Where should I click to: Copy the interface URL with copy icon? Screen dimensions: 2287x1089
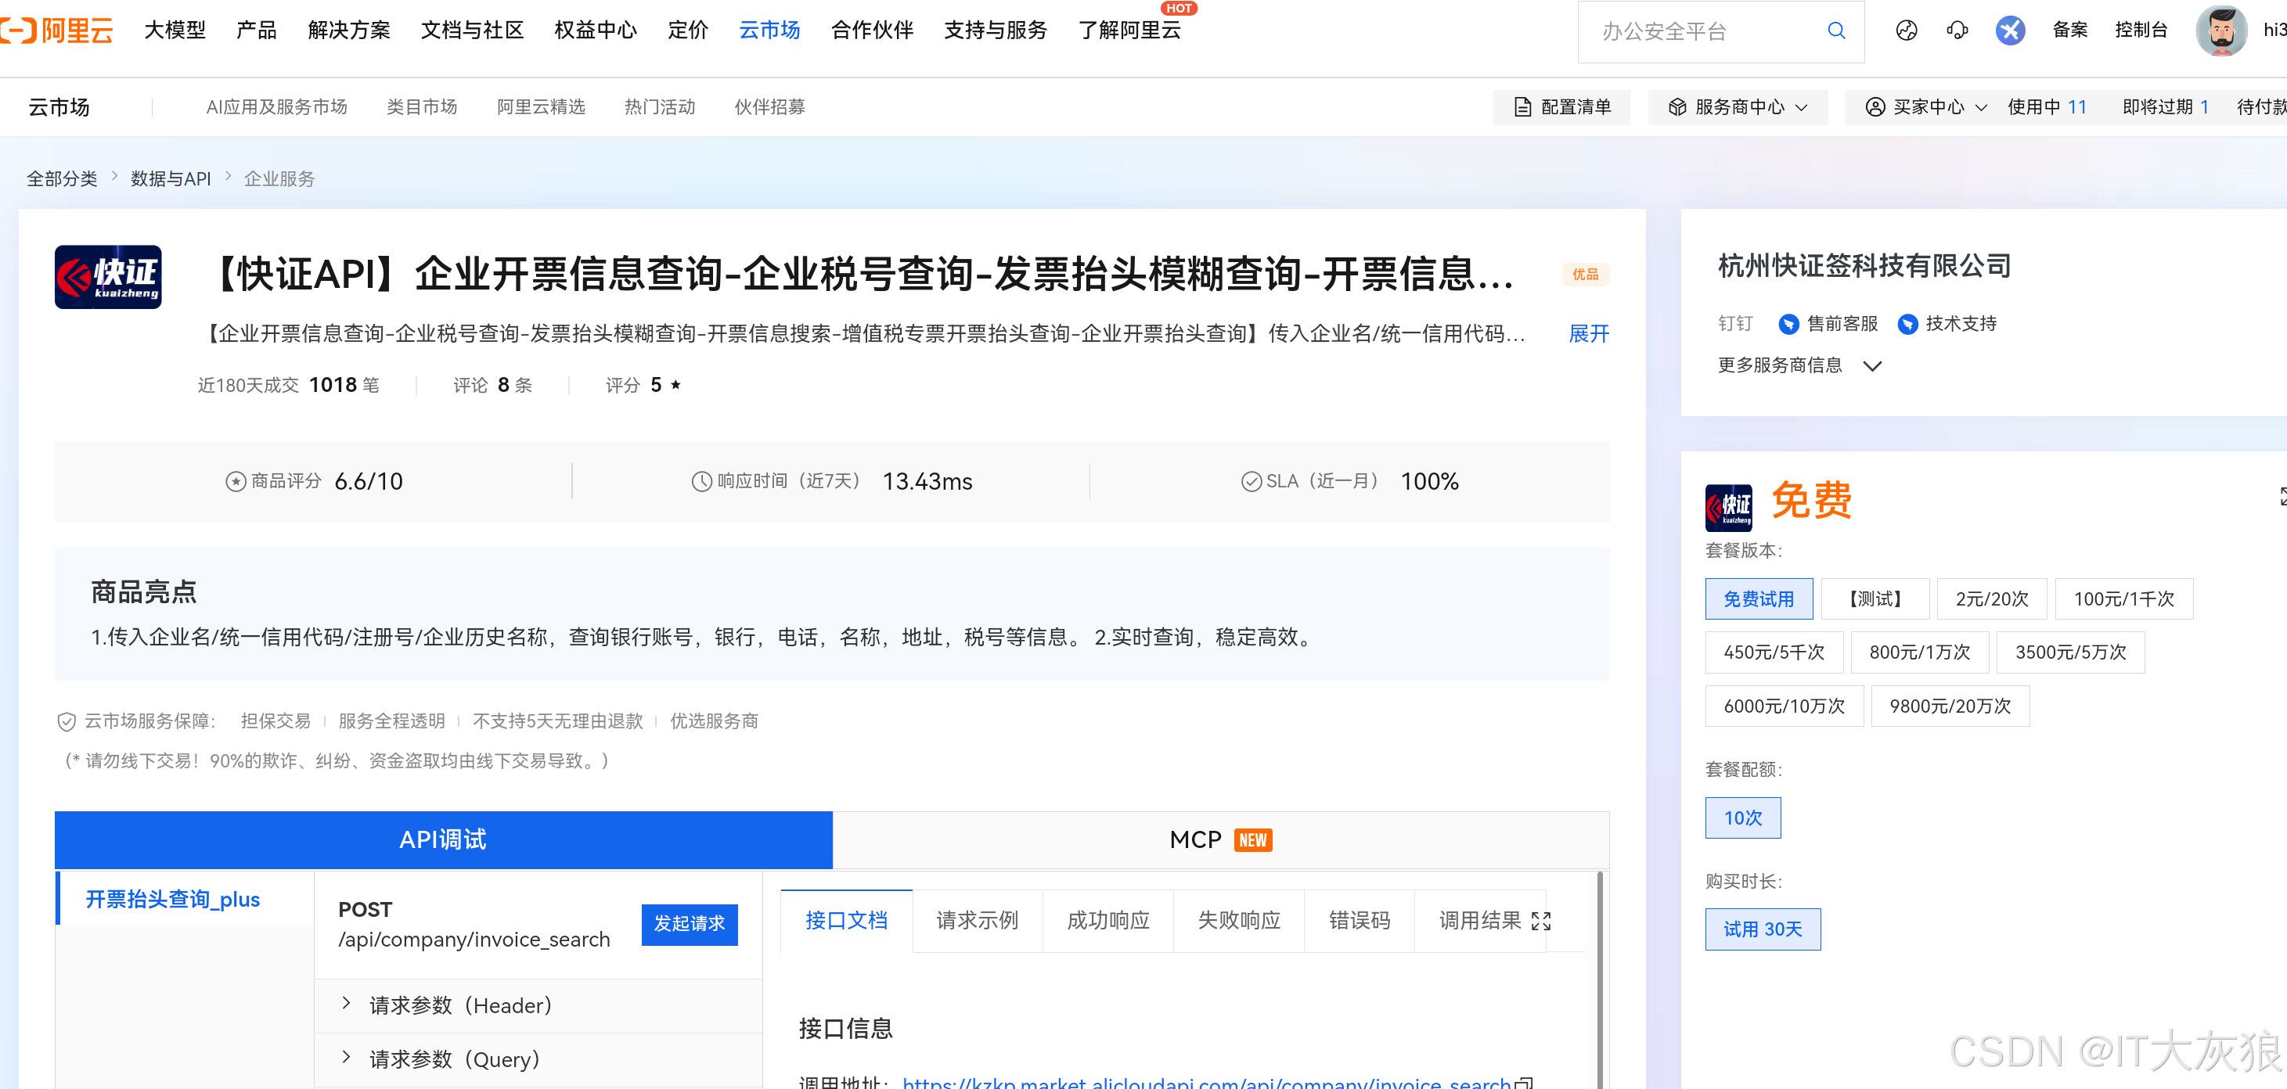tap(1525, 1083)
